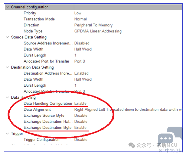Collapse the Data Handling group
The image size is (186, 156).
(7, 97)
